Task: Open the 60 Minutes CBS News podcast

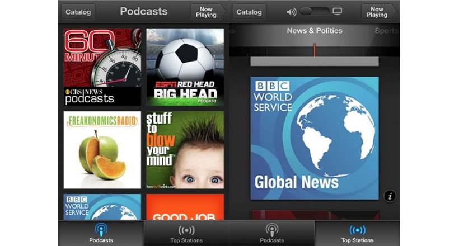Action: tap(102, 67)
